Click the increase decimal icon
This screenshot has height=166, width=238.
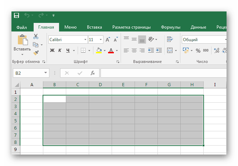coord(217,50)
